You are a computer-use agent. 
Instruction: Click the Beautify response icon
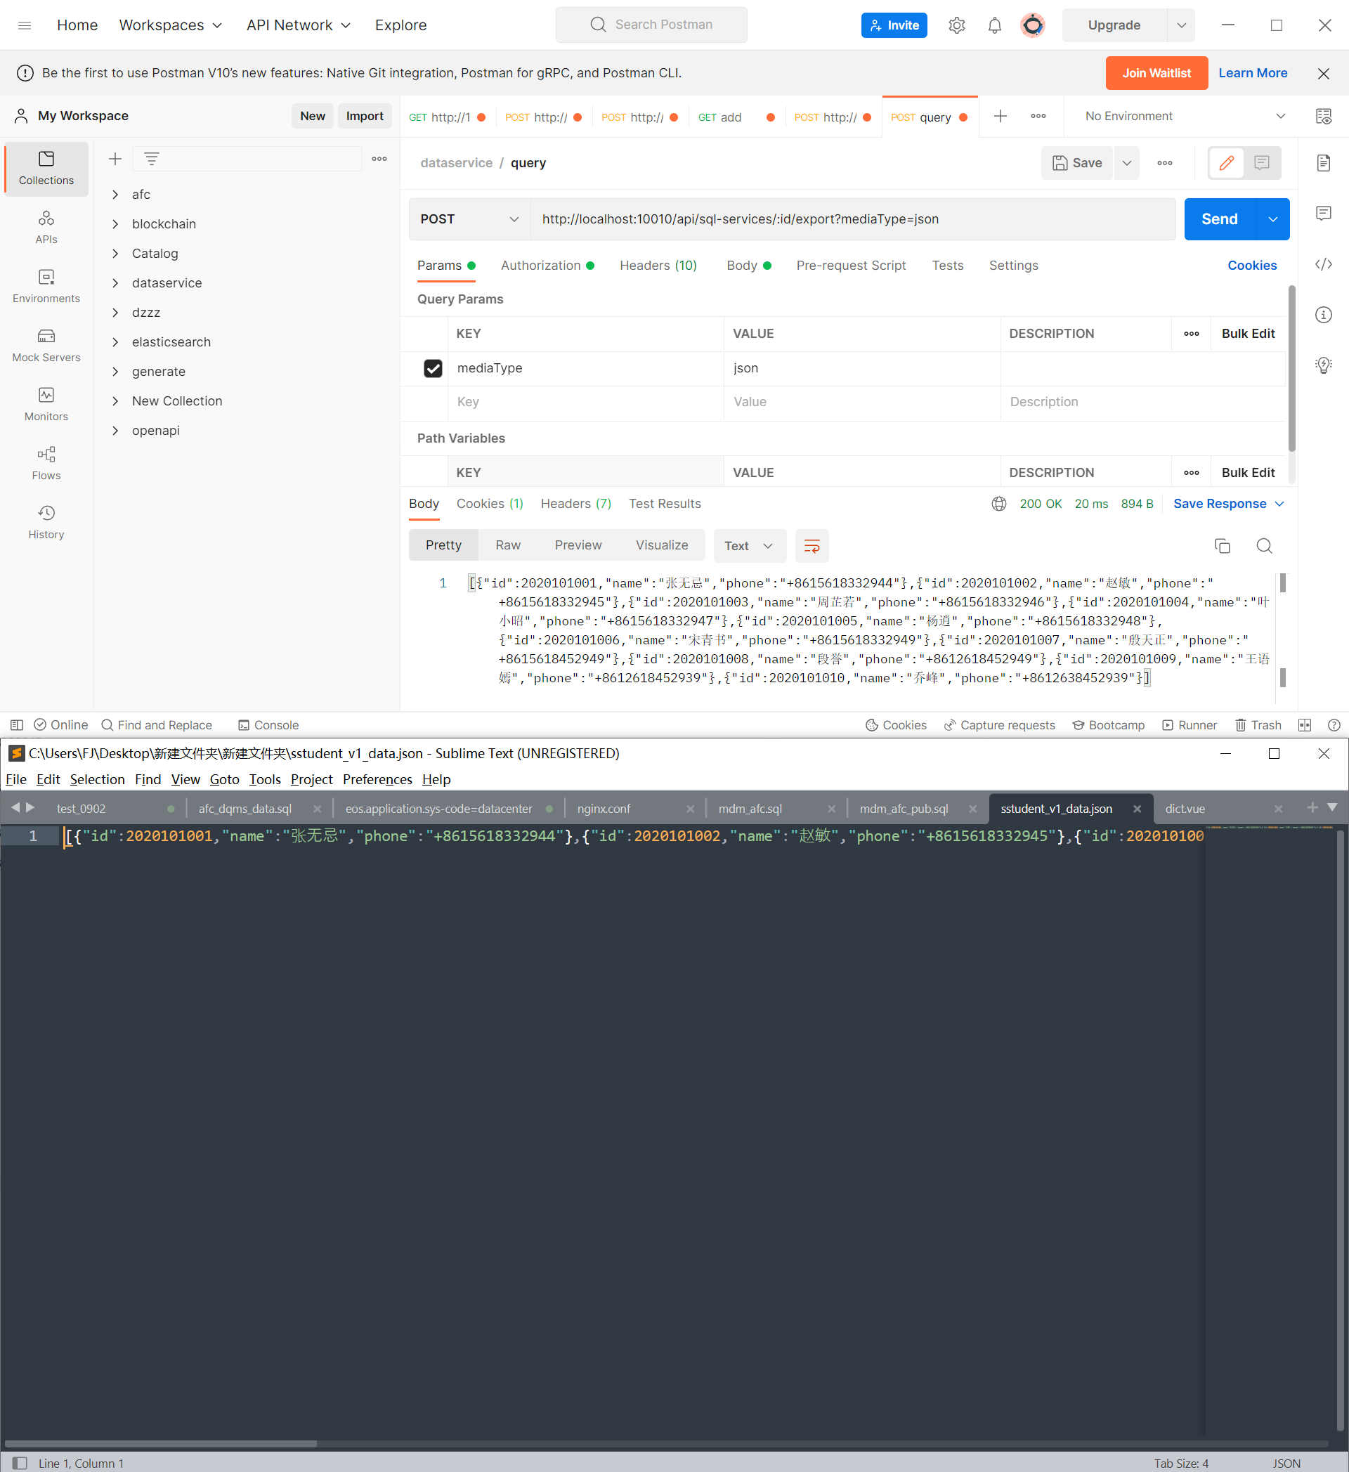[x=812, y=545]
